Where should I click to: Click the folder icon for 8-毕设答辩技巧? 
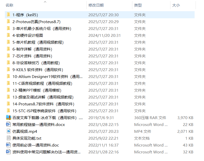[8, 63]
